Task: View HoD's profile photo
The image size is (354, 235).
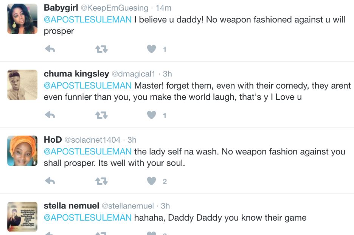Action: click(x=22, y=151)
